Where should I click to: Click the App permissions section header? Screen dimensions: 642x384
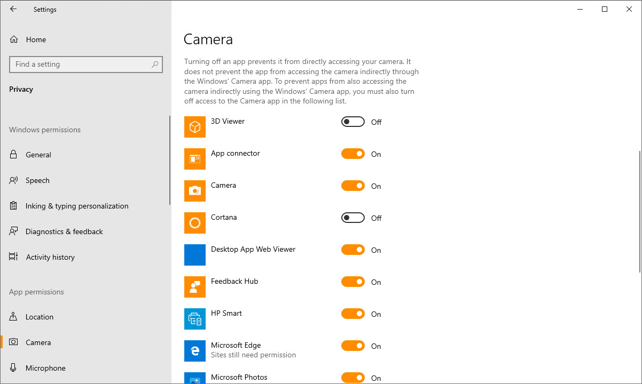(36, 292)
